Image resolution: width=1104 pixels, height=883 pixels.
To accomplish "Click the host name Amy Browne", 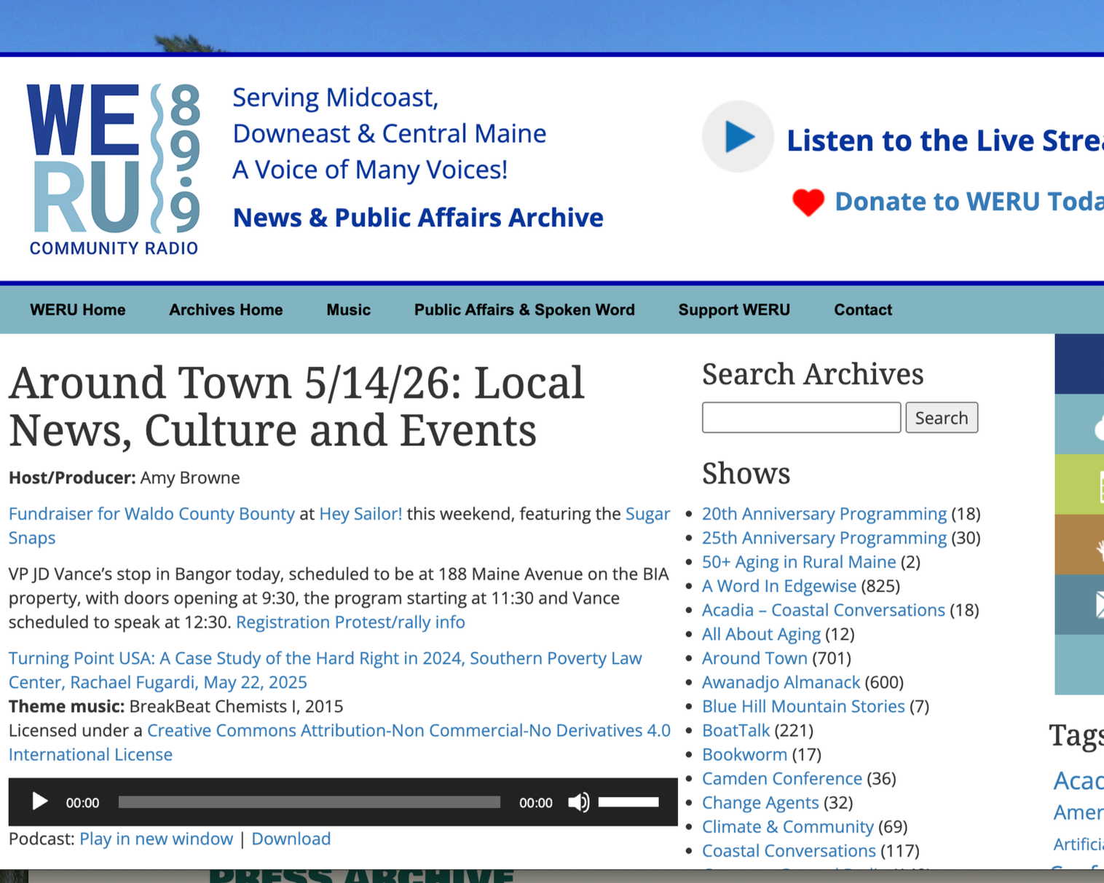I will pyautogui.click(x=190, y=478).
